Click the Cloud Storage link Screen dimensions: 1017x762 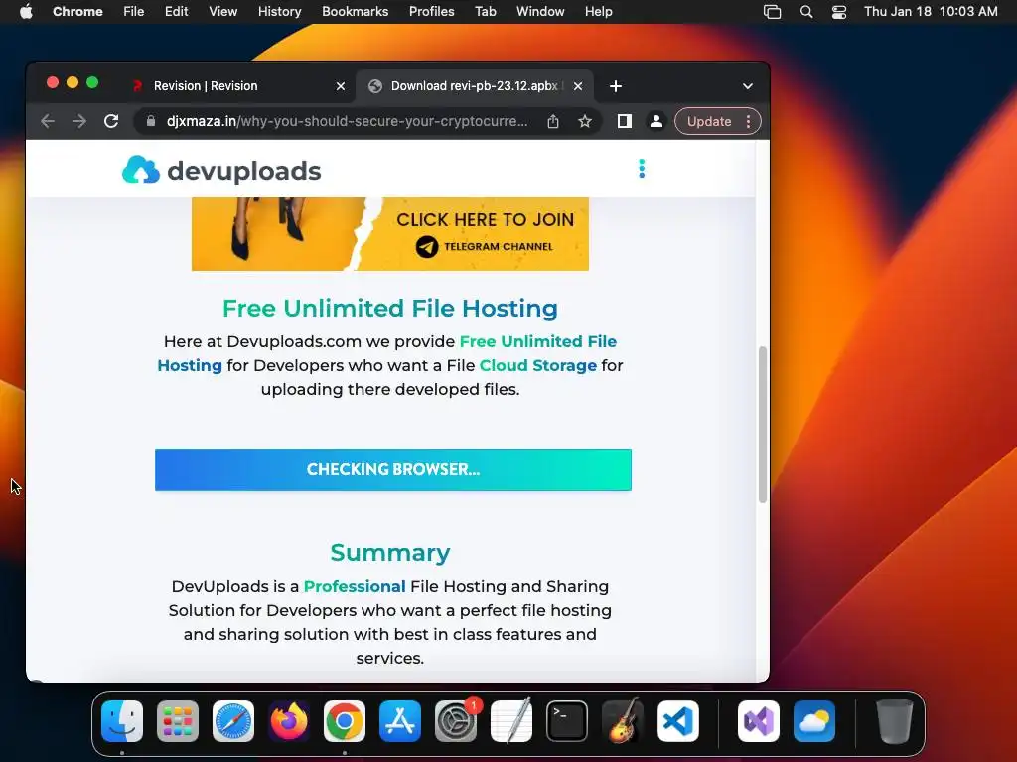537,365
